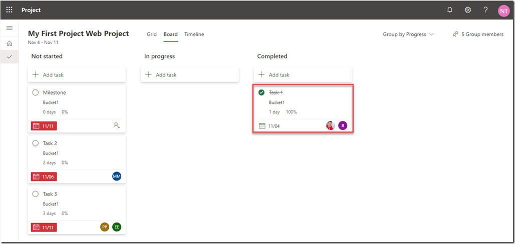This screenshot has width=515, height=244.
Task: Expand the Group by Progress dropdown
Action: click(x=408, y=34)
